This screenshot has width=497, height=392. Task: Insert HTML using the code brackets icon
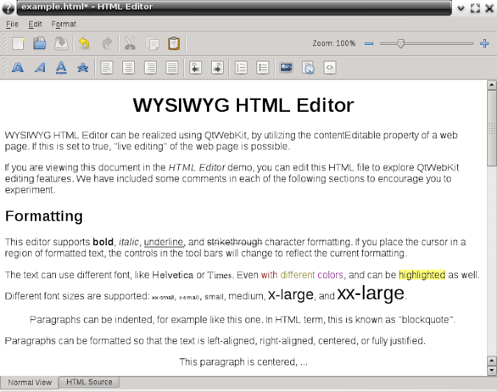pos(330,68)
